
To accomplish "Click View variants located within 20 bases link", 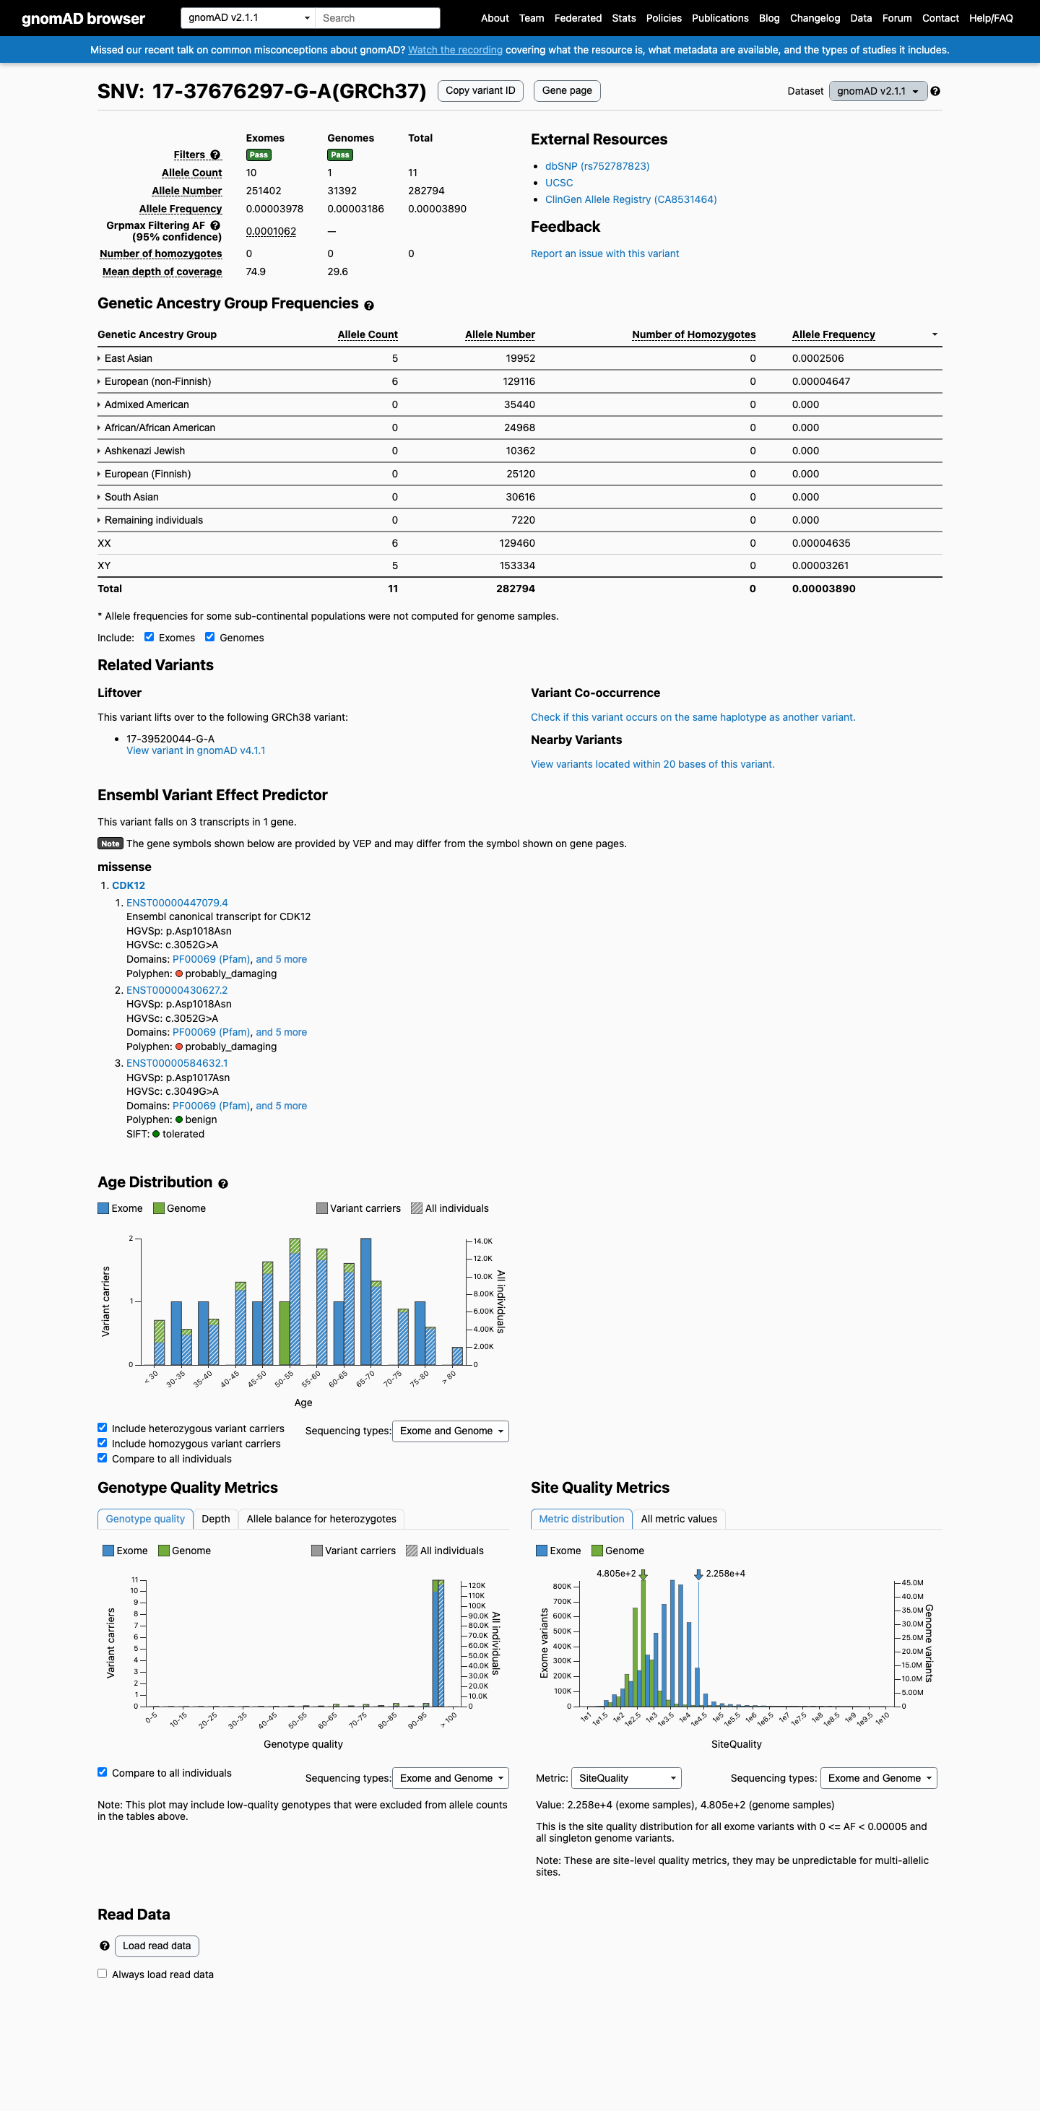I will click(652, 764).
